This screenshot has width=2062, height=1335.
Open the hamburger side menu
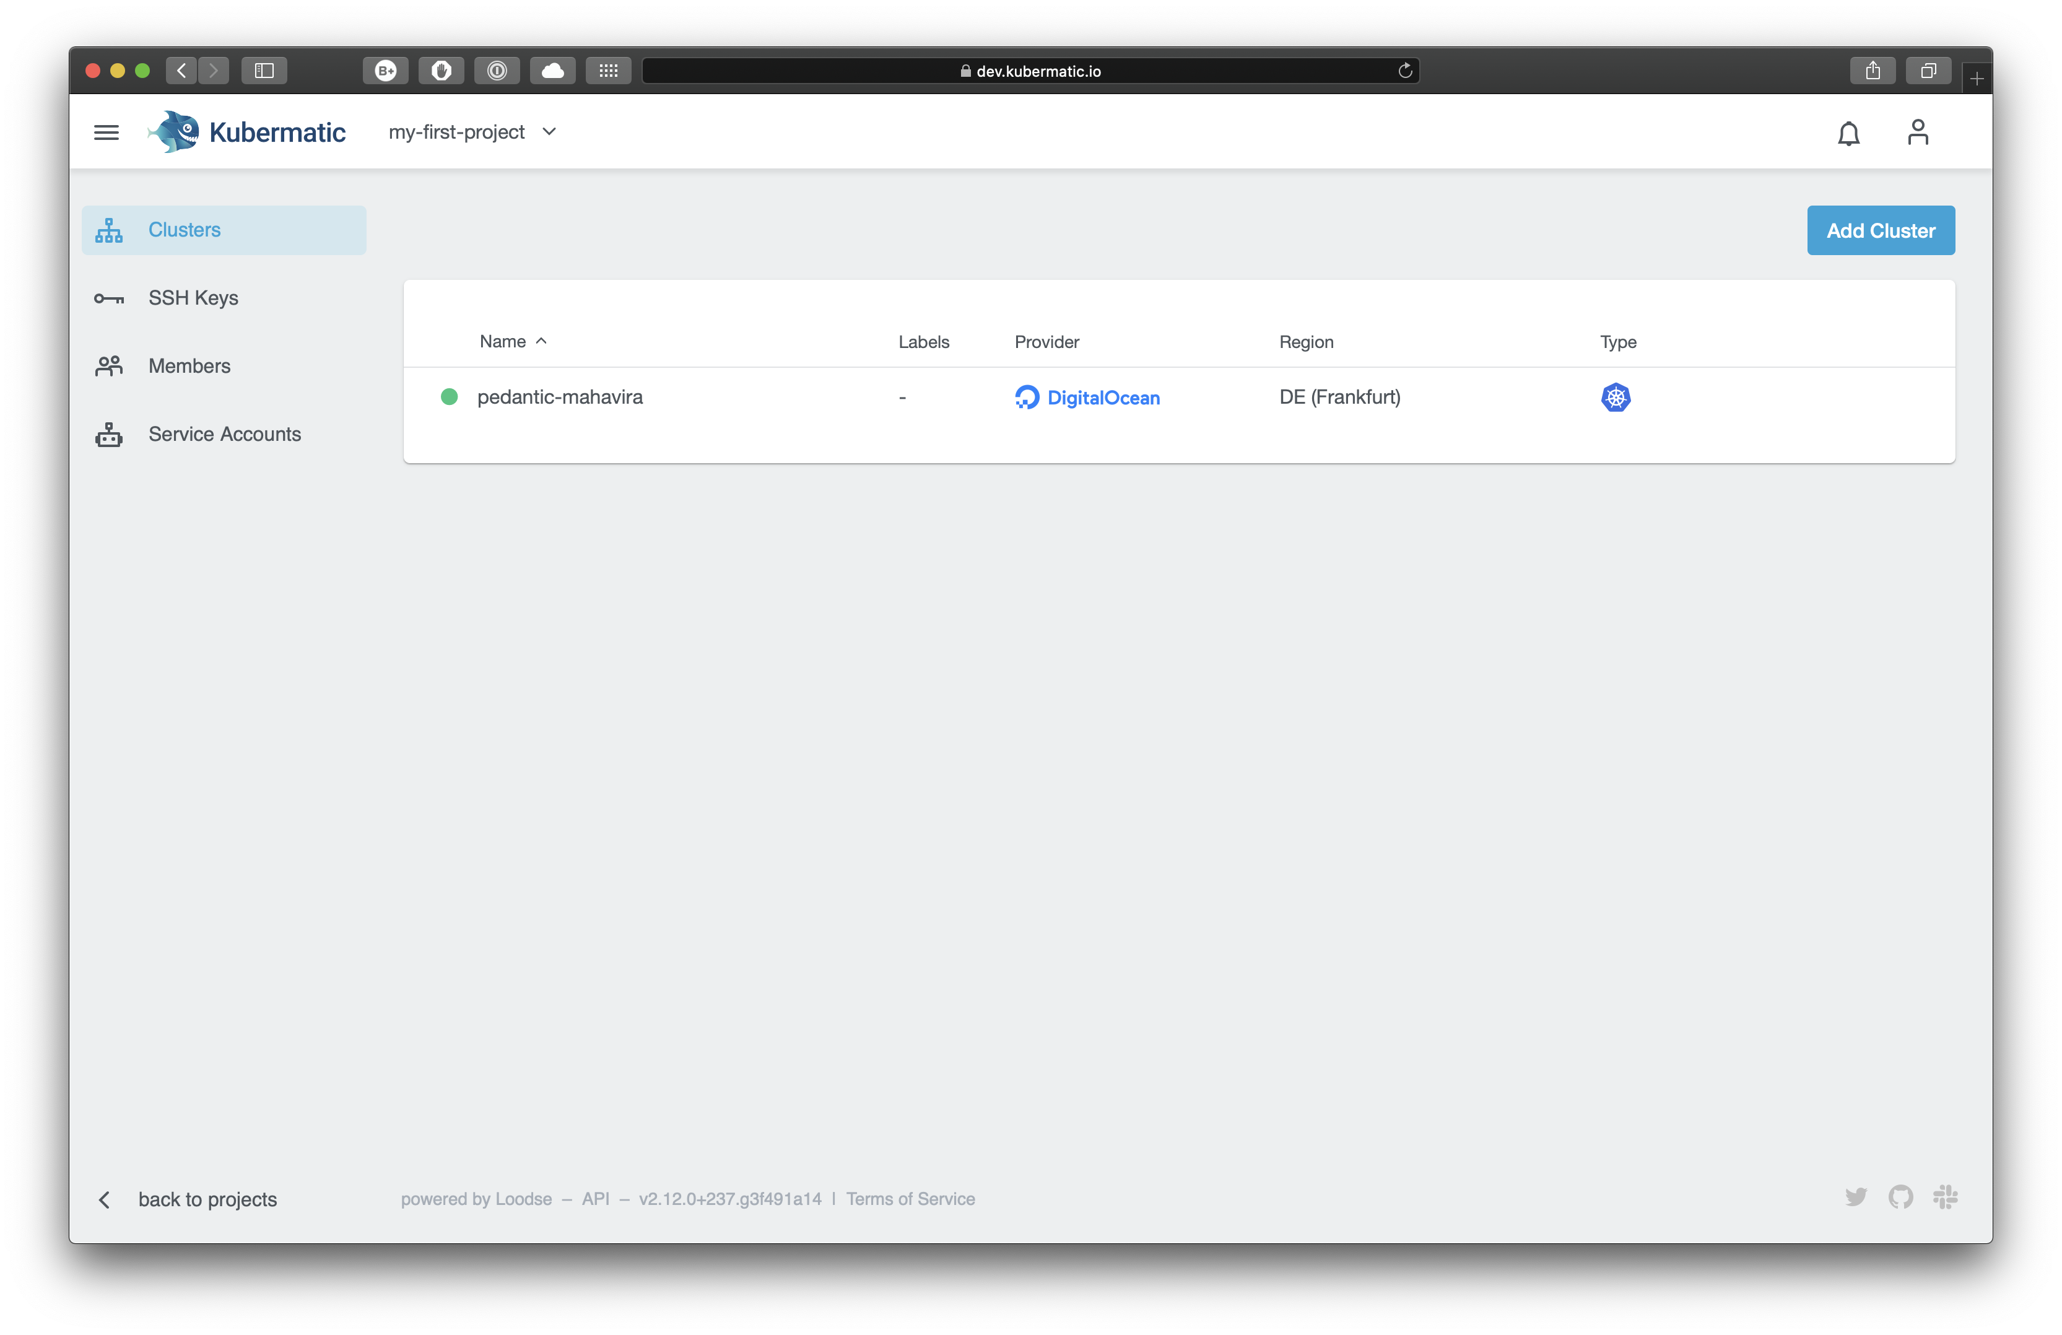(107, 133)
